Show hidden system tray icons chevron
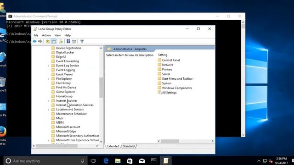Screen dimensions: 294x165 tap(259, 161)
